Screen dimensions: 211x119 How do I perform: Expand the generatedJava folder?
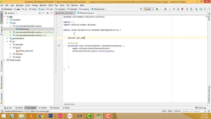coord(7,38)
